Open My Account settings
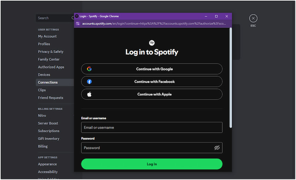Viewport: 296px width, 180px height. click(x=47, y=36)
